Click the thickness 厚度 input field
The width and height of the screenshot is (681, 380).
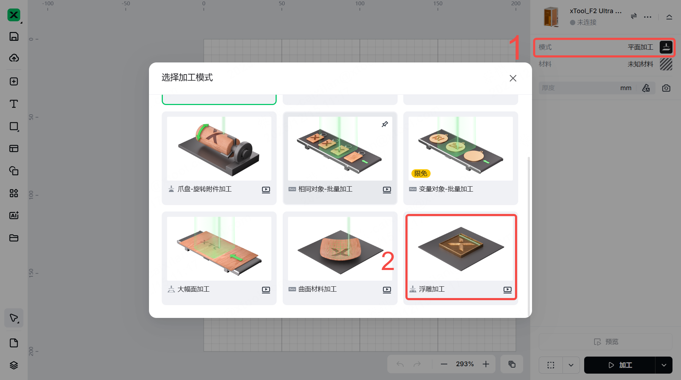[x=587, y=88]
